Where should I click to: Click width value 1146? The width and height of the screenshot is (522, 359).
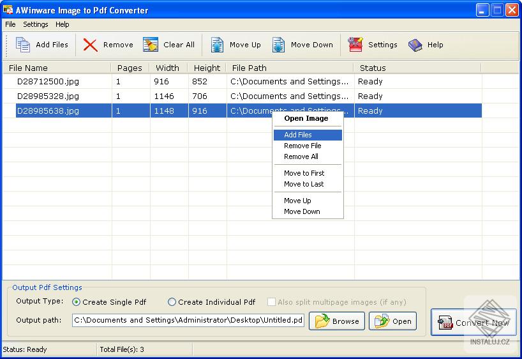(164, 96)
